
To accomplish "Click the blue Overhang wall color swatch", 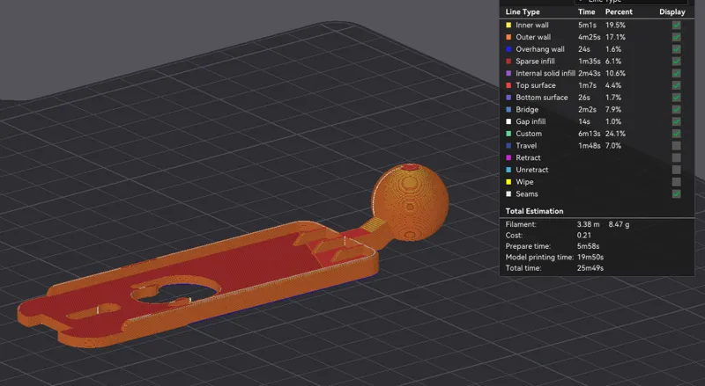I will click(508, 49).
